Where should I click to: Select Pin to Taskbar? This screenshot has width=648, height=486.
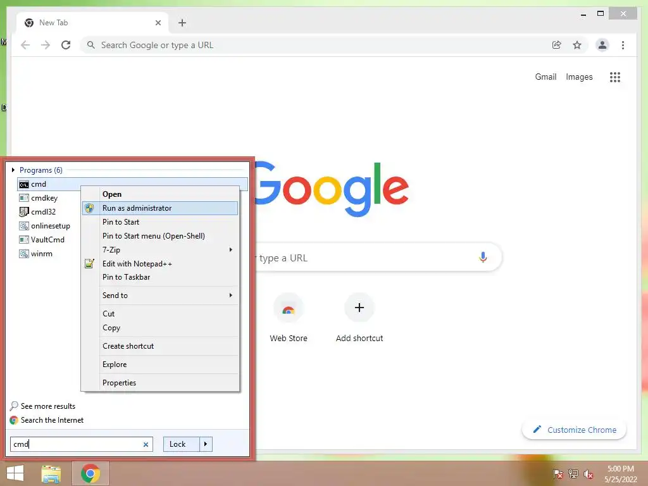tap(160, 277)
